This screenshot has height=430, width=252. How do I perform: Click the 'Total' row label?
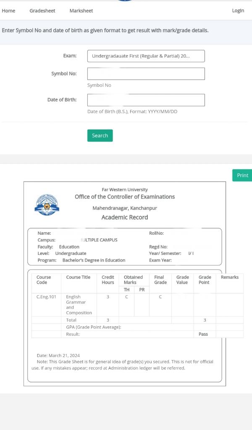click(71, 320)
